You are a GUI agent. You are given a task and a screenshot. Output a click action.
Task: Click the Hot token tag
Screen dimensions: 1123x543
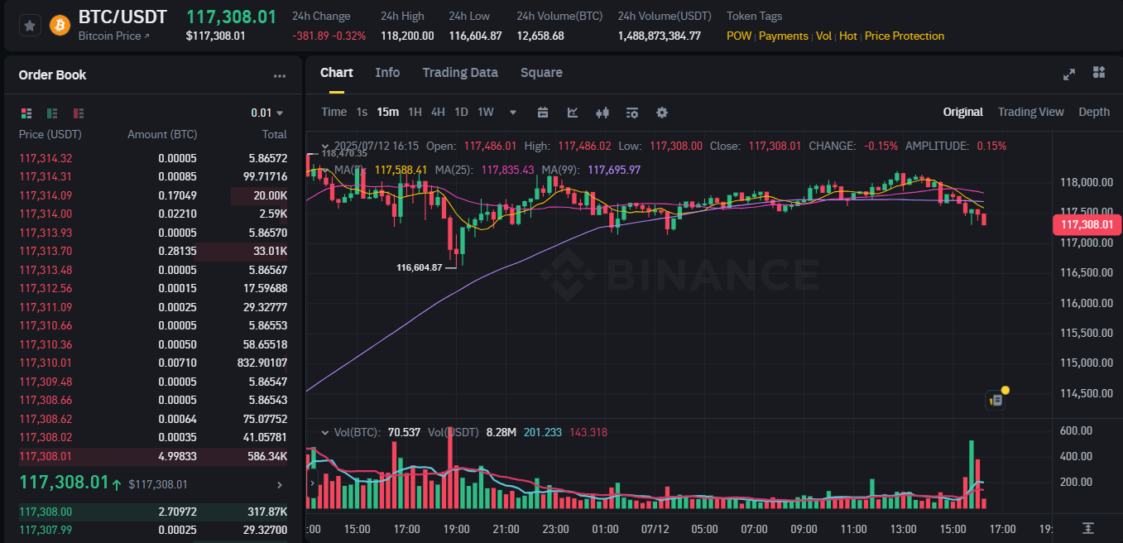coord(848,36)
